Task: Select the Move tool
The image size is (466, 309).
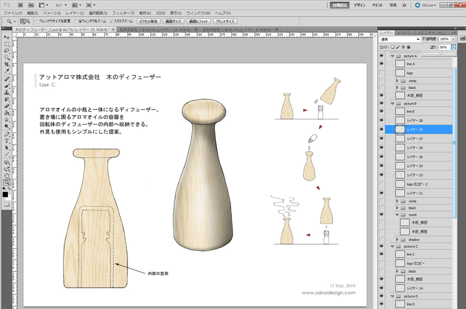Action: tap(6, 36)
